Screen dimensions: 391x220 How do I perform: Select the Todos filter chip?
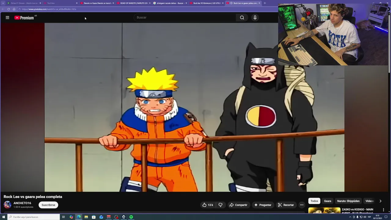[x=314, y=201]
